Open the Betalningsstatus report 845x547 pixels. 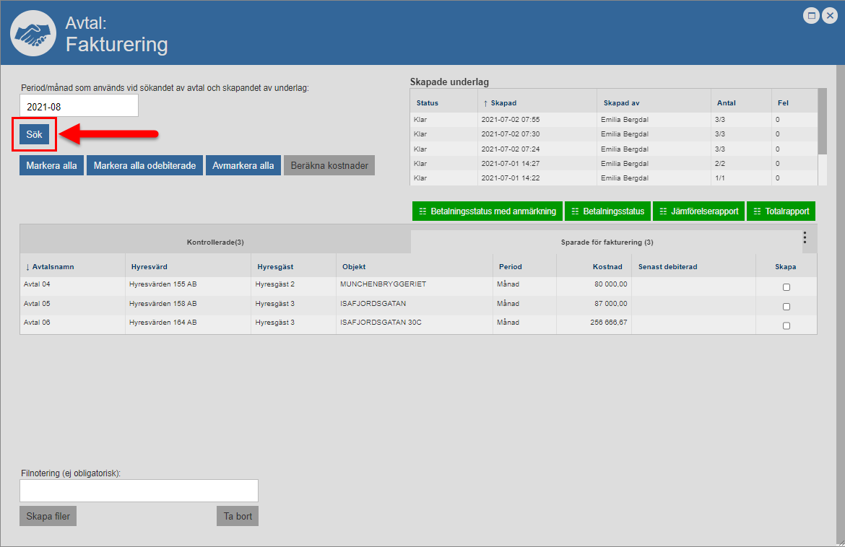[x=607, y=211]
